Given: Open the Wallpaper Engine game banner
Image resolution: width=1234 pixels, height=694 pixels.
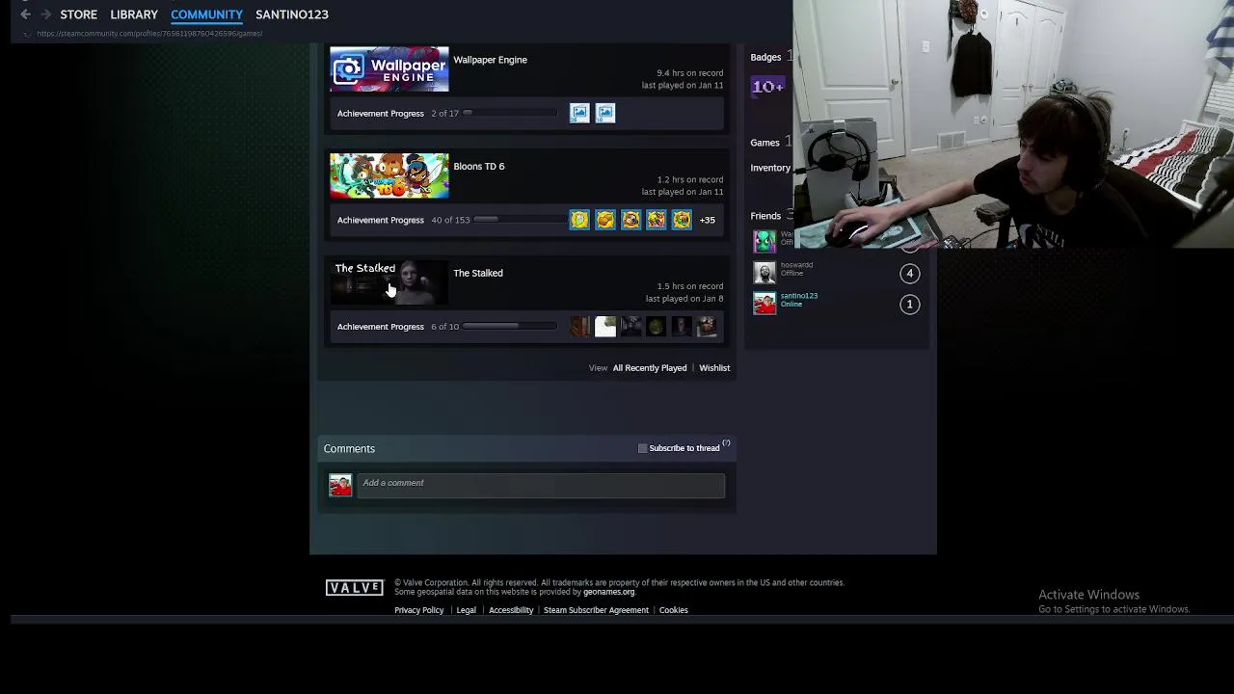Looking at the screenshot, I should click(x=389, y=69).
